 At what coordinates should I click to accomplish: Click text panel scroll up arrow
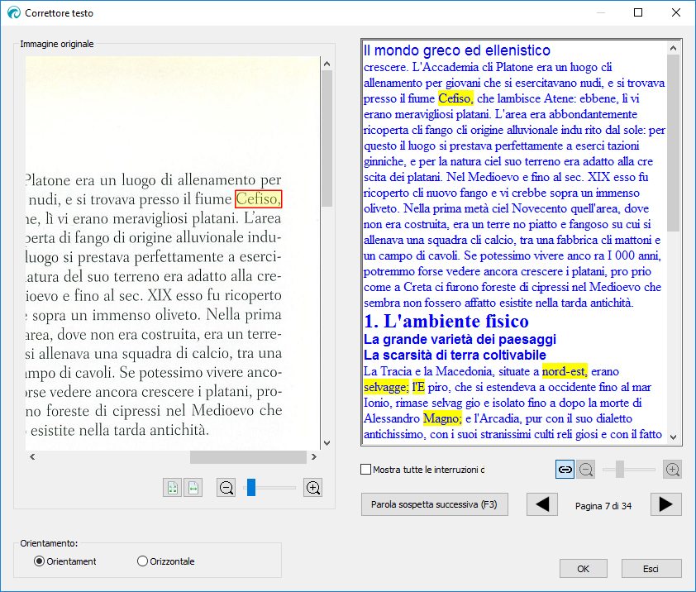675,49
